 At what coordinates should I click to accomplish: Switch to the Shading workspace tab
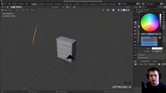click(77, 4)
